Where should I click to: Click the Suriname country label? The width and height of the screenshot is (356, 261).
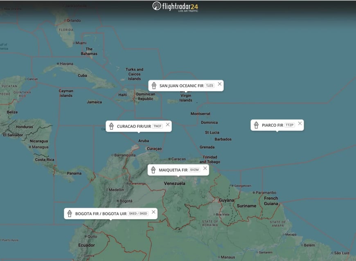pos(247,206)
